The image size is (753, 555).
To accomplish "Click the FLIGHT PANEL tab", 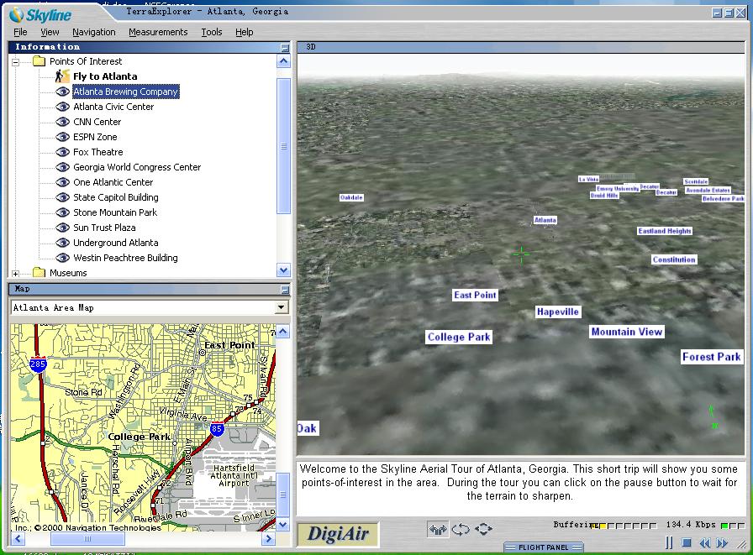I will (x=544, y=547).
